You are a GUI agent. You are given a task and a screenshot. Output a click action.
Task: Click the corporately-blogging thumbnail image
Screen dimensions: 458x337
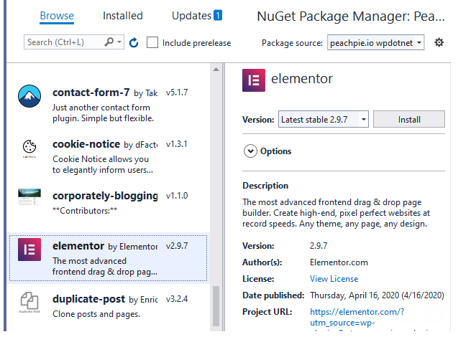point(29,196)
